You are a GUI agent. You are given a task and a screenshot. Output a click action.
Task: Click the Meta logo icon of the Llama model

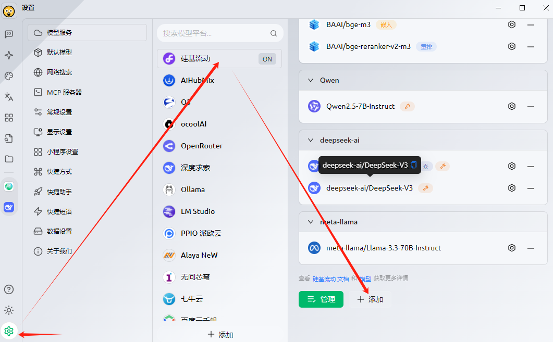[314, 248]
